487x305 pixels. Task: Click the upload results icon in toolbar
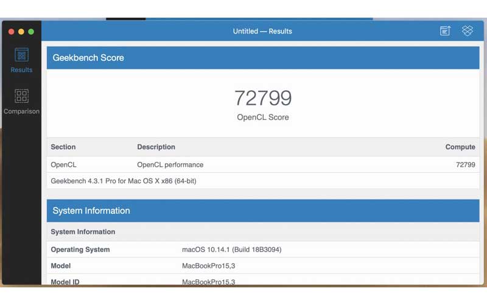pos(445,31)
